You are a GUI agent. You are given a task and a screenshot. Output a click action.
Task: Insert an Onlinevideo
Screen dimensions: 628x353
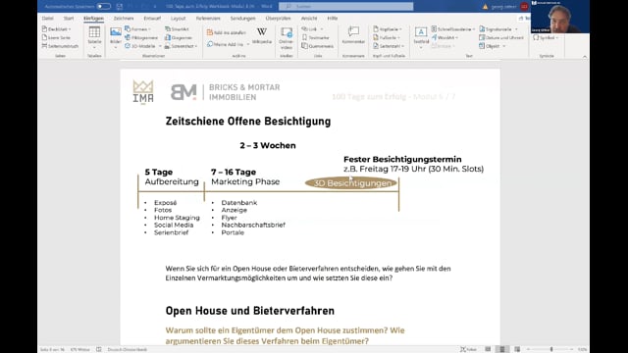tap(287, 38)
